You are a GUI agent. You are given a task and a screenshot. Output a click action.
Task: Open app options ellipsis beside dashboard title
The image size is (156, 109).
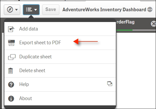150,9
